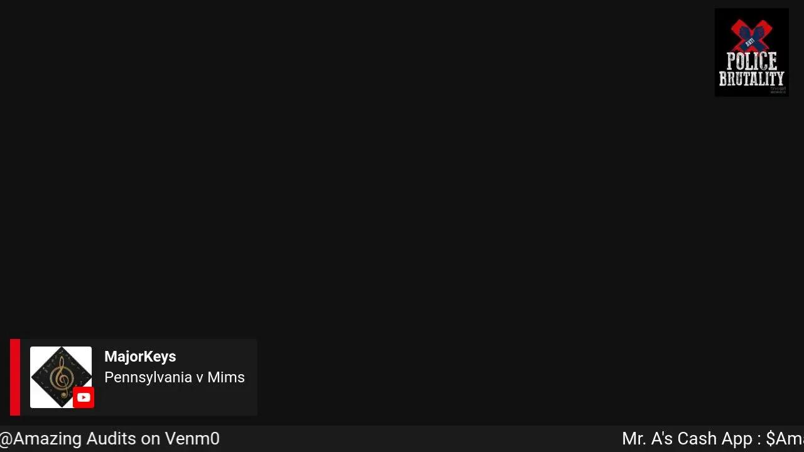Click the red X crossed-arms graphic

[751, 36]
